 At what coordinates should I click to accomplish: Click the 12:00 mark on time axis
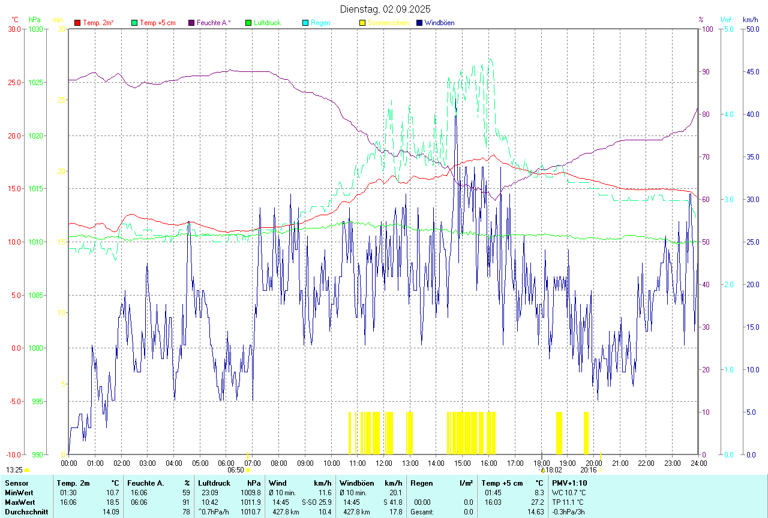(x=383, y=463)
